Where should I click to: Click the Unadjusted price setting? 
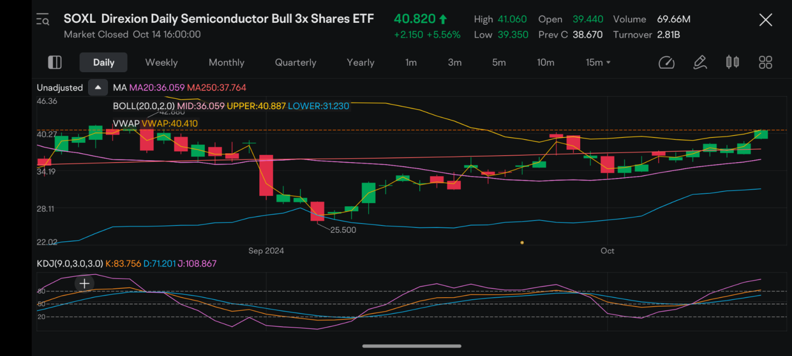[59, 88]
